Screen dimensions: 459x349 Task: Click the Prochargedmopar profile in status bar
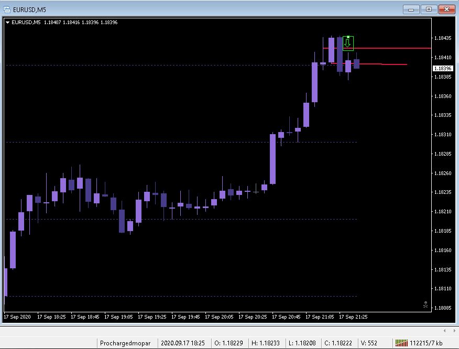pyautogui.click(x=125, y=343)
